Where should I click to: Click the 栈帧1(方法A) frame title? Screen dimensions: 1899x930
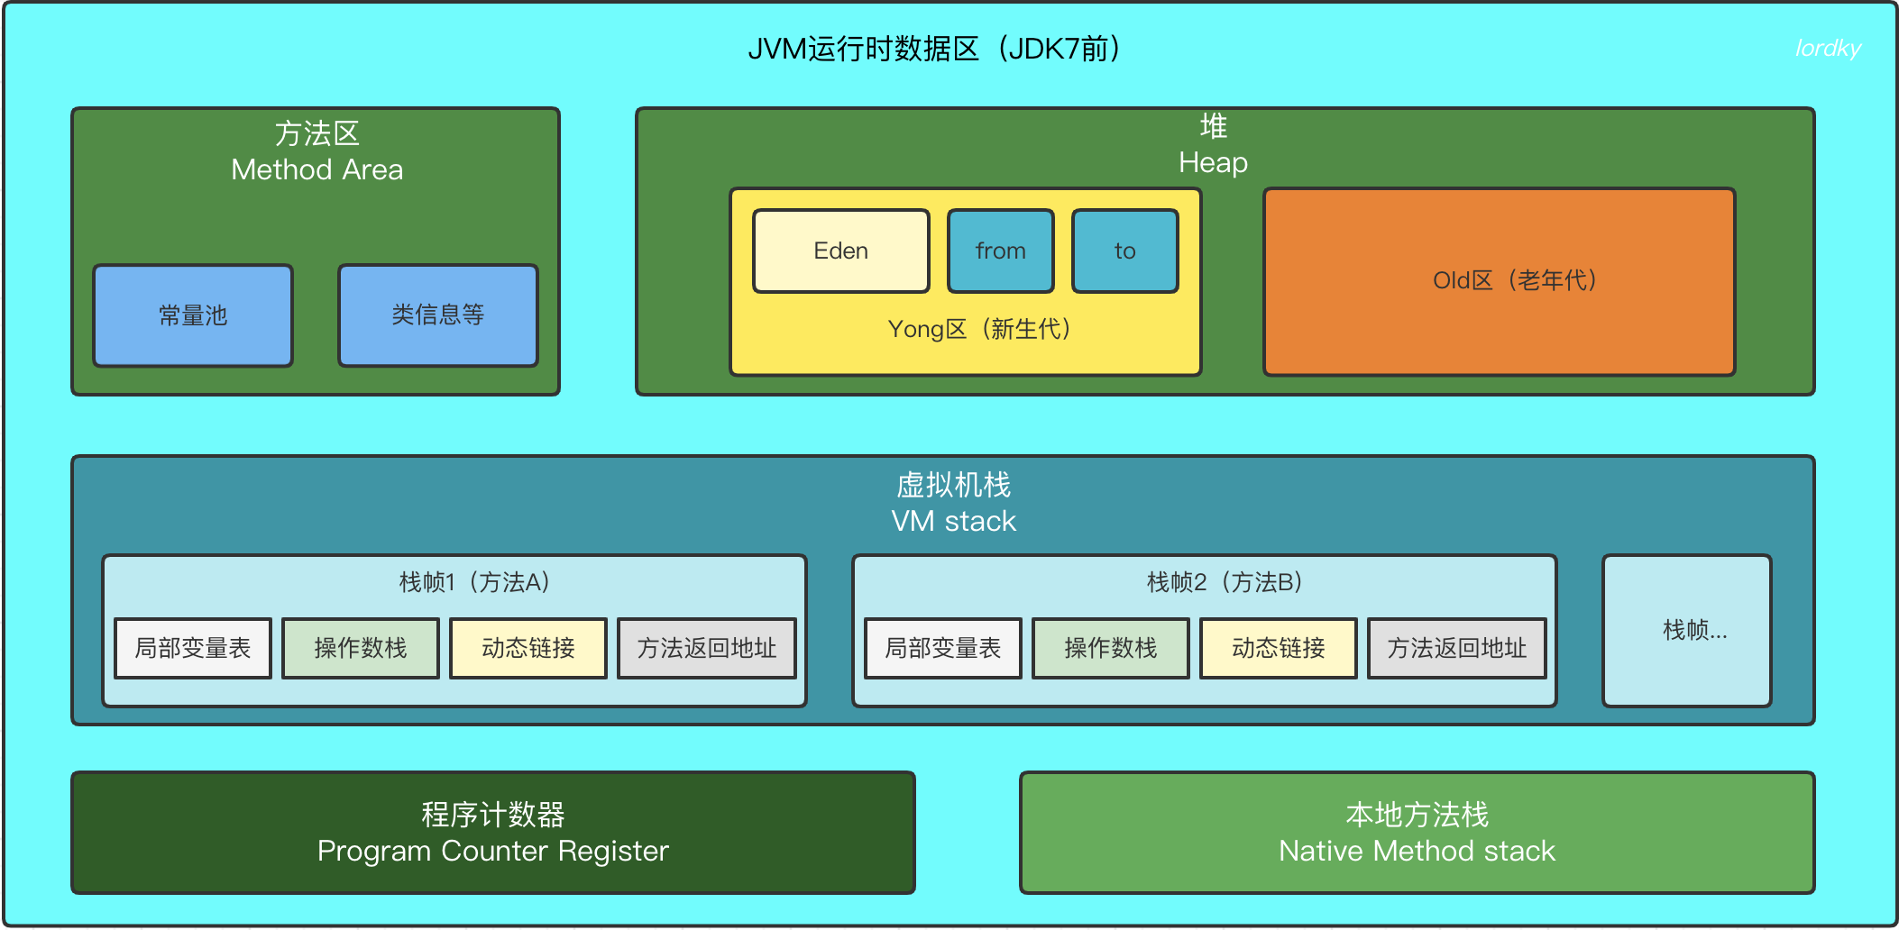pyautogui.click(x=476, y=582)
